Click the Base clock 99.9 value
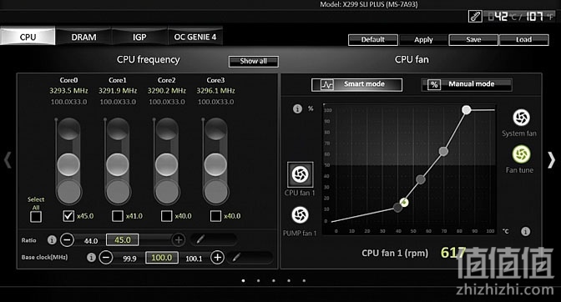This screenshot has width=561, height=302. tap(129, 259)
